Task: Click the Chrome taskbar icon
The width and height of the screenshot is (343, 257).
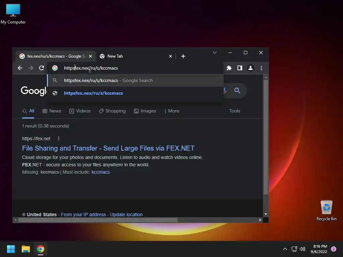Action: pyautogui.click(x=41, y=249)
